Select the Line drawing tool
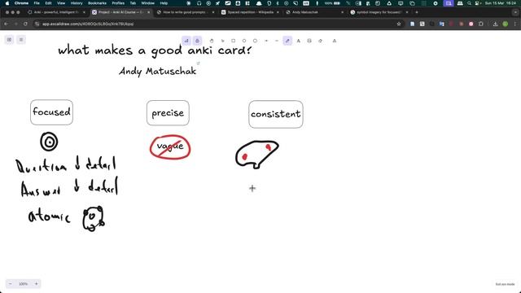This screenshot has height=293, width=521. click(277, 41)
